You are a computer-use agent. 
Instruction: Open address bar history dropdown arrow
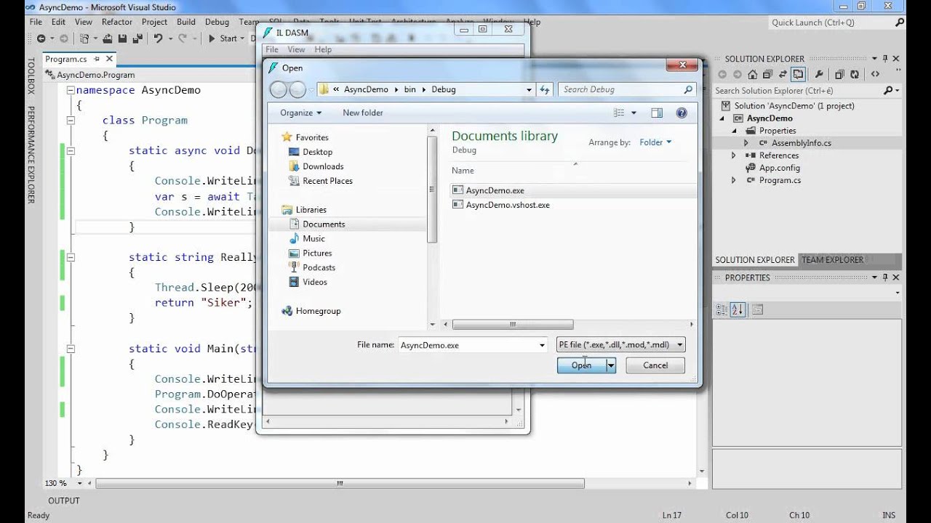[530, 89]
